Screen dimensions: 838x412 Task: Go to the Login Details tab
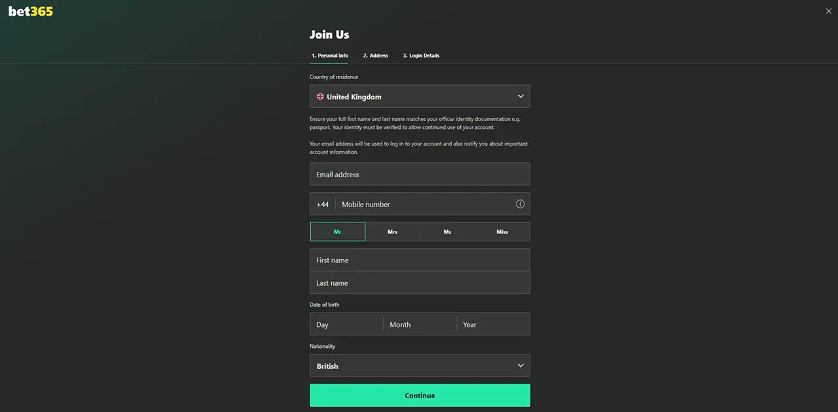421,56
